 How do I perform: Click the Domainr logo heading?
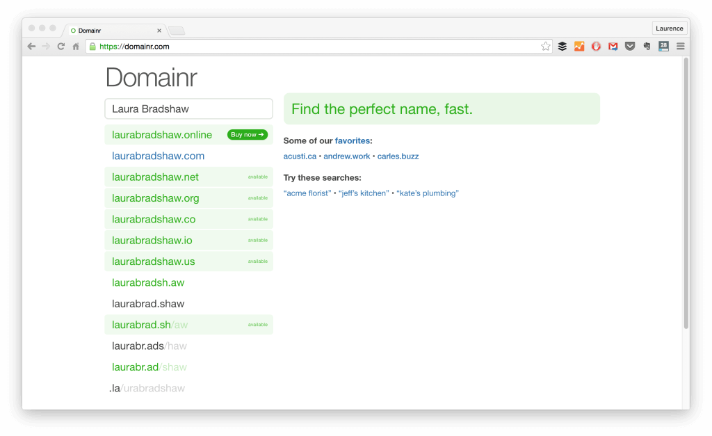(x=151, y=77)
